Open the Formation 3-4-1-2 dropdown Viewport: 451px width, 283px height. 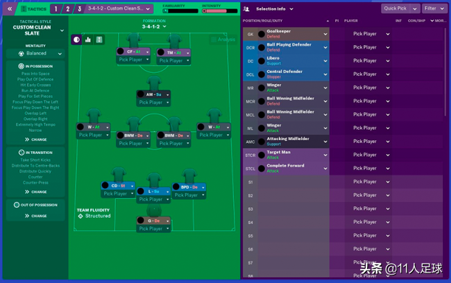pyautogui.click(x=154, y=26)
